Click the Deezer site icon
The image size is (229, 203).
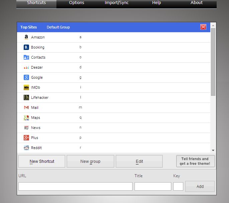[26, 67]
